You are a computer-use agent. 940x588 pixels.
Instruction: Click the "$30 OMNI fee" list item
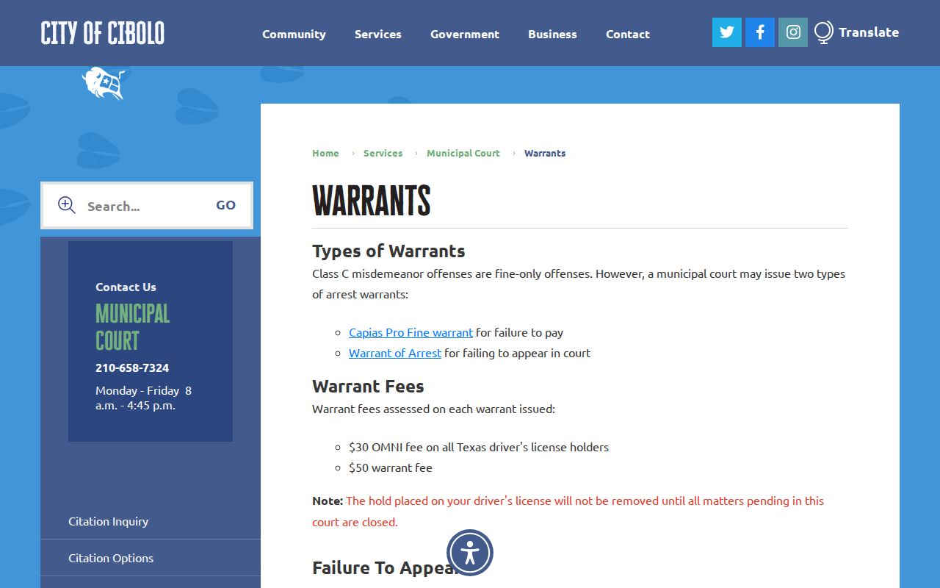click(x=479, y=447)
